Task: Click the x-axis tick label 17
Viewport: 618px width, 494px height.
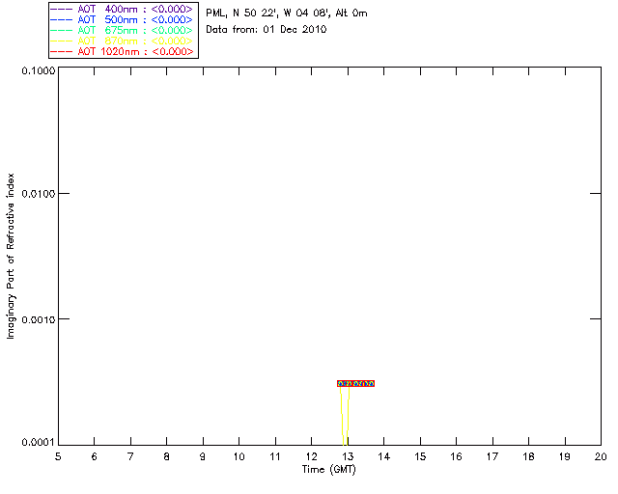Action: pos(492,456)
